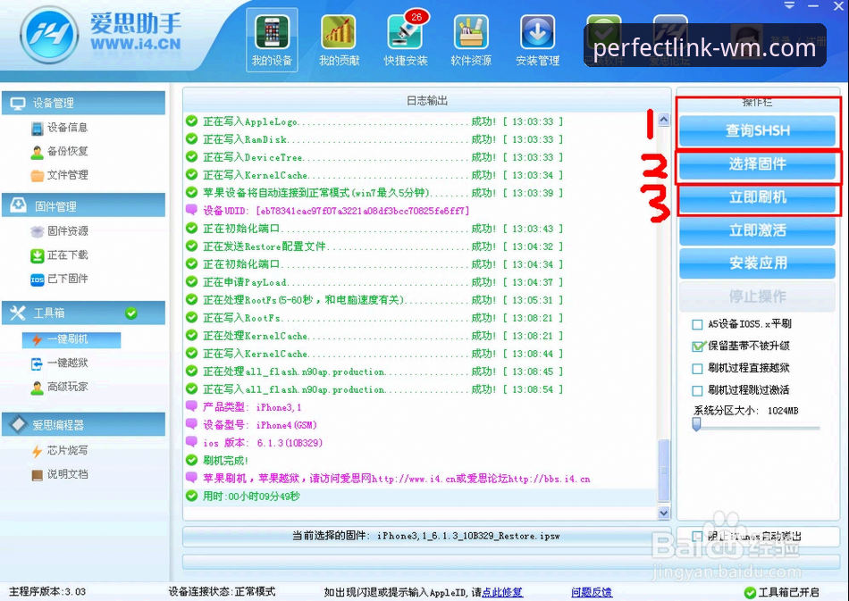
Task: Select 产品类型: iPhone3,1 log line
Action: pyautogui.click(x=244, y=407)
